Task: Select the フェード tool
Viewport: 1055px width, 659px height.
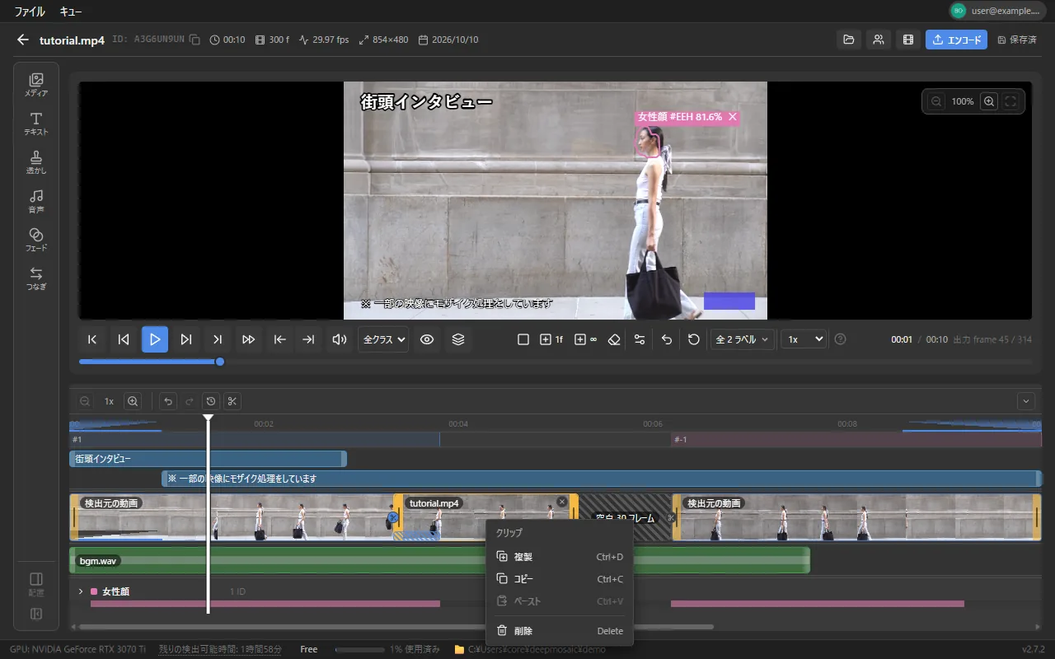Action: (x=36, y=241)
